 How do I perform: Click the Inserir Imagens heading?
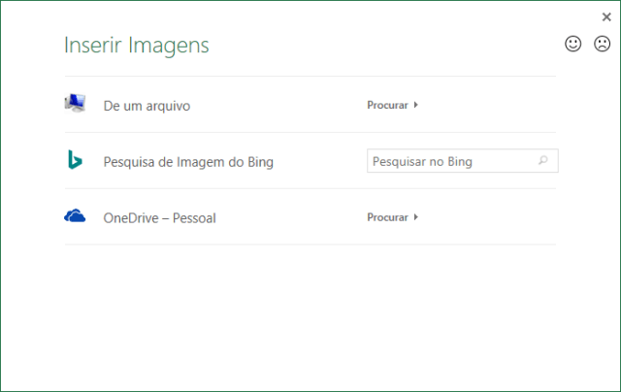tap(136, 46)
